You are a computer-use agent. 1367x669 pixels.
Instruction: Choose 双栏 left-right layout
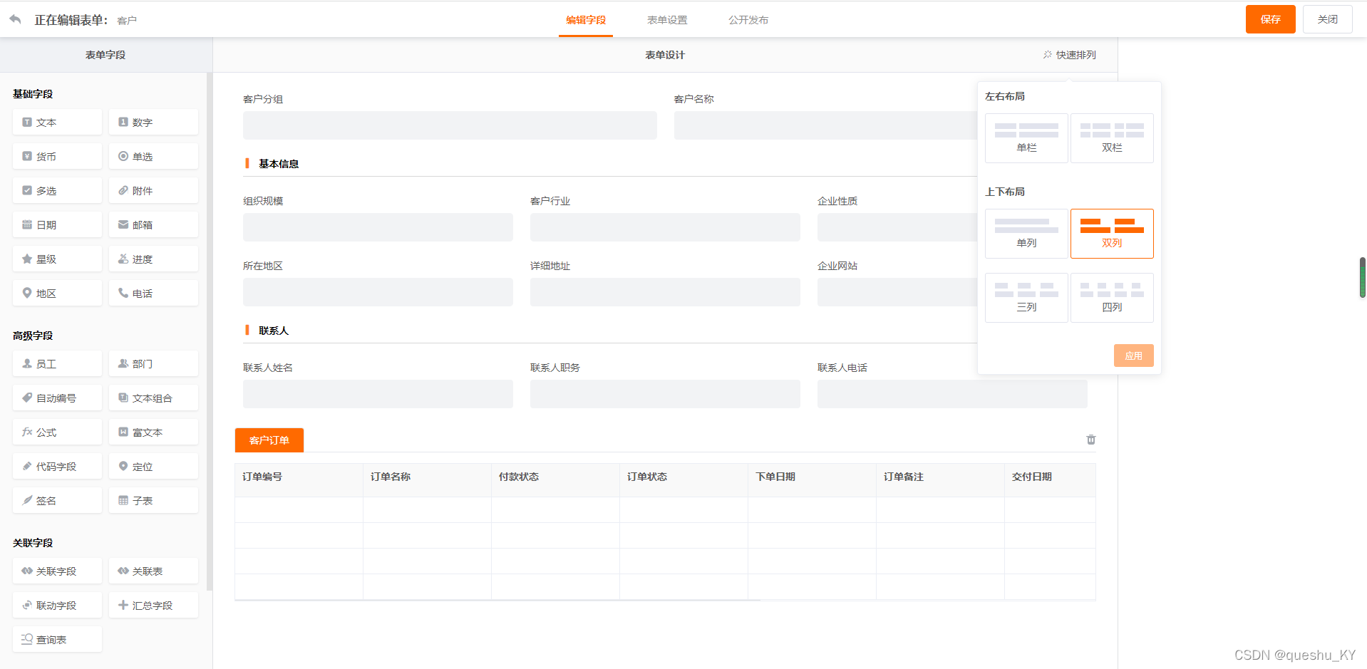coord(1112,138)
